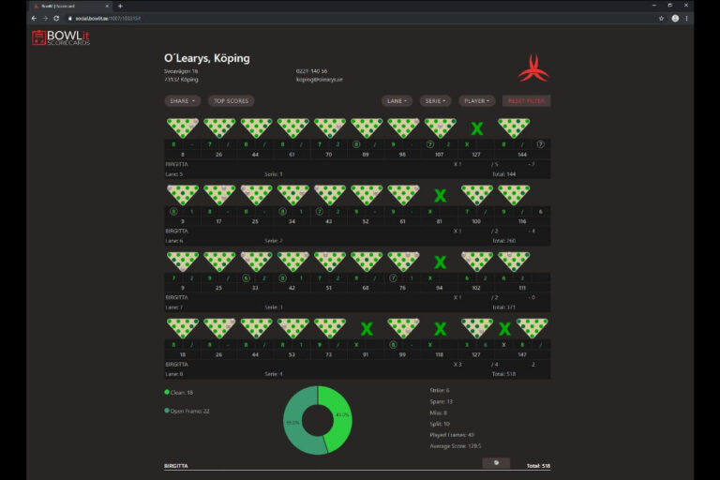Click the strike X in Serie 2 row
This screenshot has height=480, width=720.
[439, 195]
